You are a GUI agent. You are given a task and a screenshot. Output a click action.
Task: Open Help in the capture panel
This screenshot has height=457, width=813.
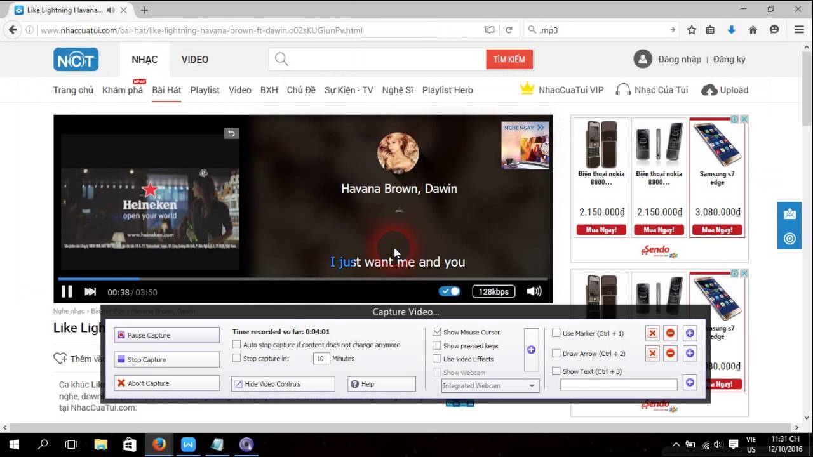(x=381, y=384)
